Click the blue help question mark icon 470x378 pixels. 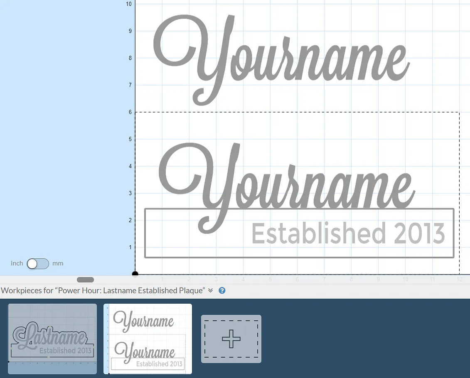[222, 291]
